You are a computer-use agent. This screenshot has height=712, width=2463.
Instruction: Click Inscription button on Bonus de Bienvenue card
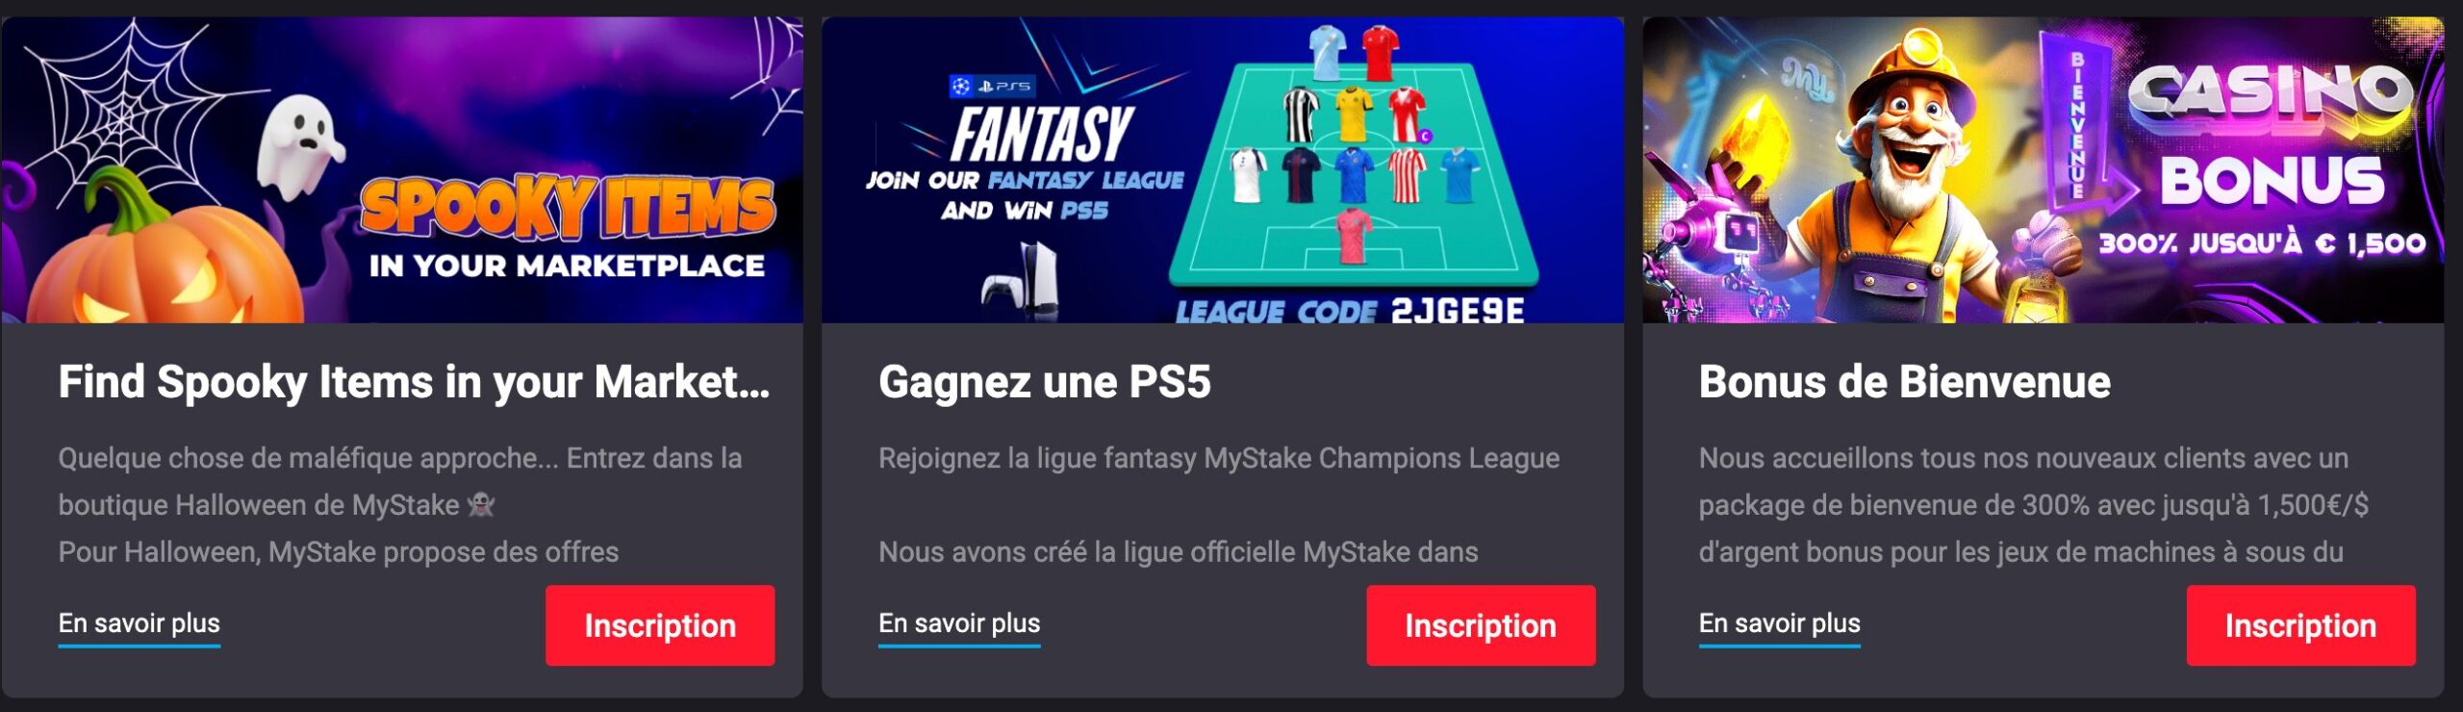click(x=2300, y=625)
